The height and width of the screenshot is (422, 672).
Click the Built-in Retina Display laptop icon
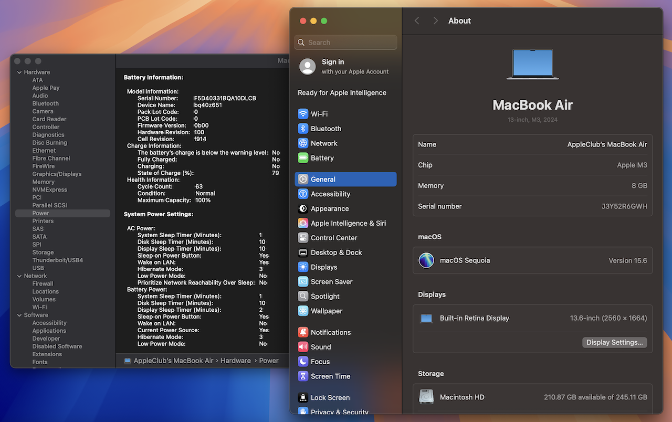pyautogui.click(x=426, y=318)
